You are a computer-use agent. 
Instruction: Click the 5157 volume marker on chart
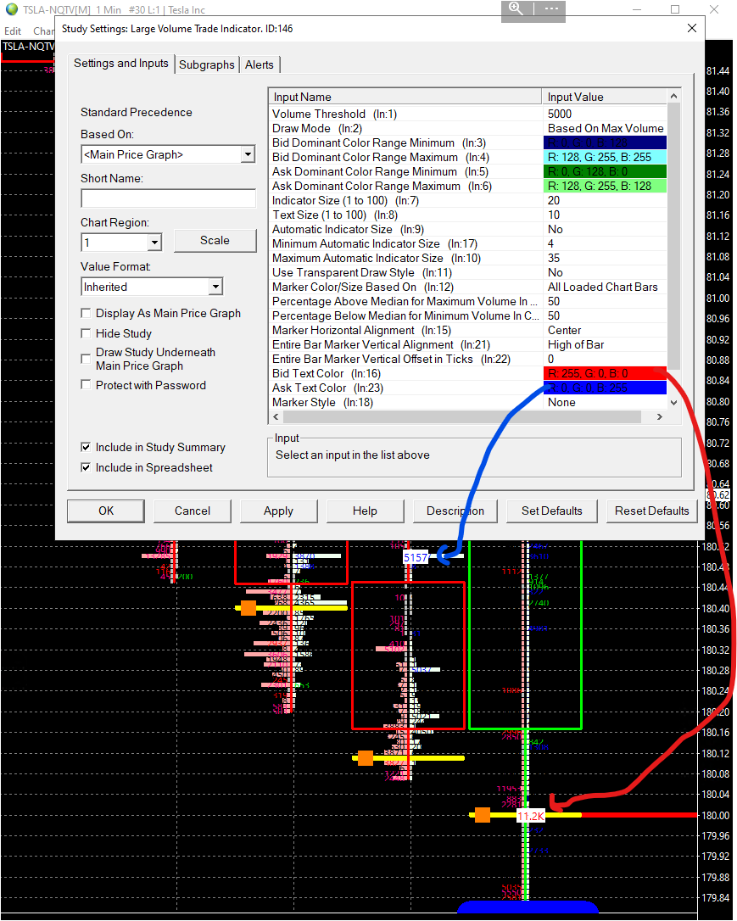(416, 557)
